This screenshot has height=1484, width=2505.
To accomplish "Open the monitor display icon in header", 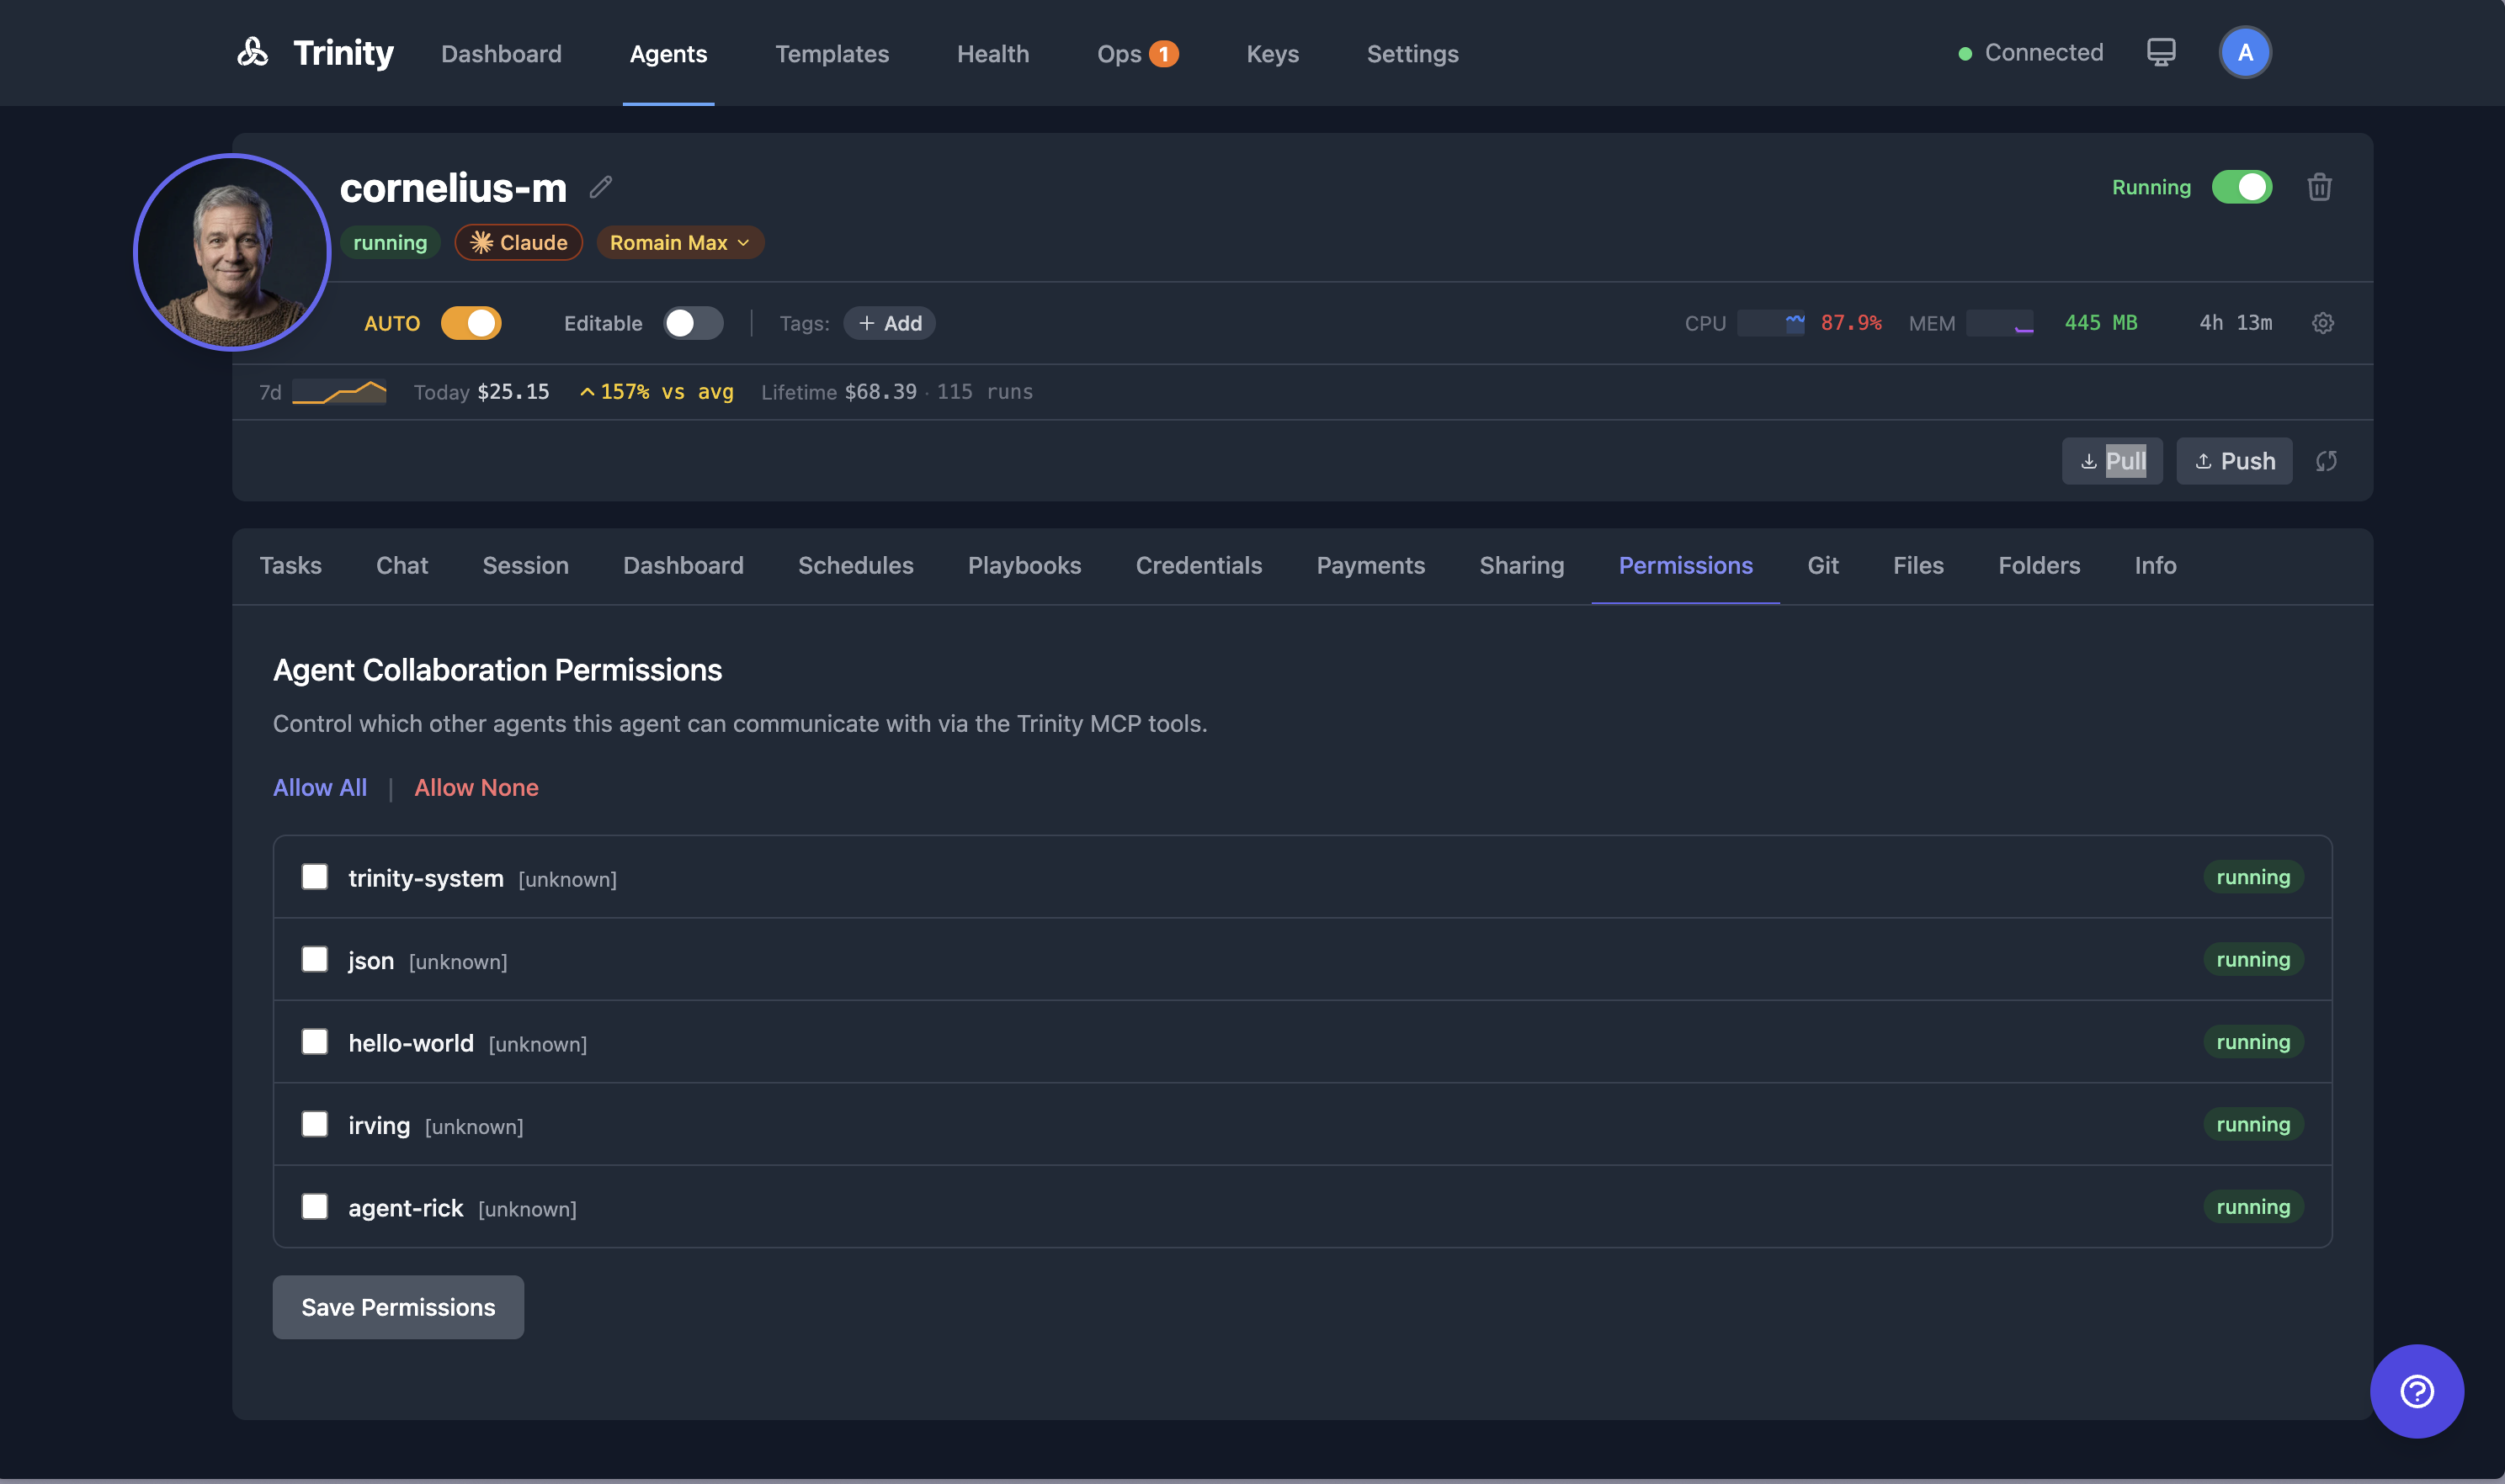I will (x=2161, y=52).
